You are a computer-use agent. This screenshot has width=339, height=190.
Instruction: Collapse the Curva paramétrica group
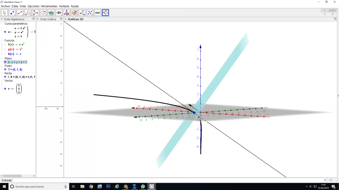(x=2, y=24)
